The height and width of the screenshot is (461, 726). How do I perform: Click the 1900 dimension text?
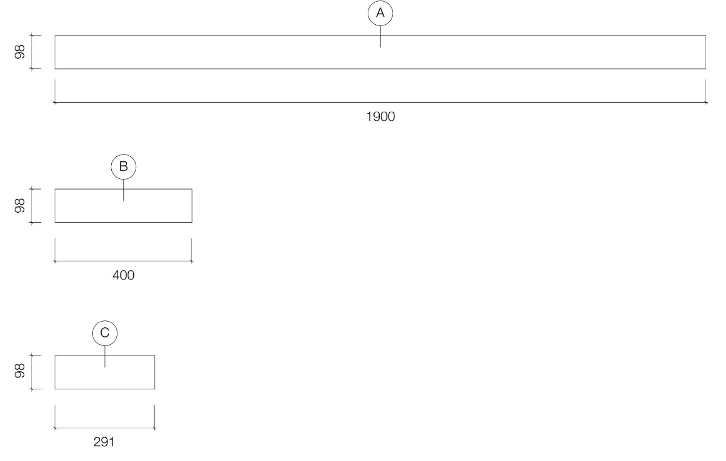pos(380,117)
